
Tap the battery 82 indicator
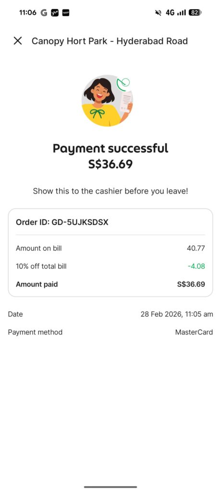[x=195, y=13]
